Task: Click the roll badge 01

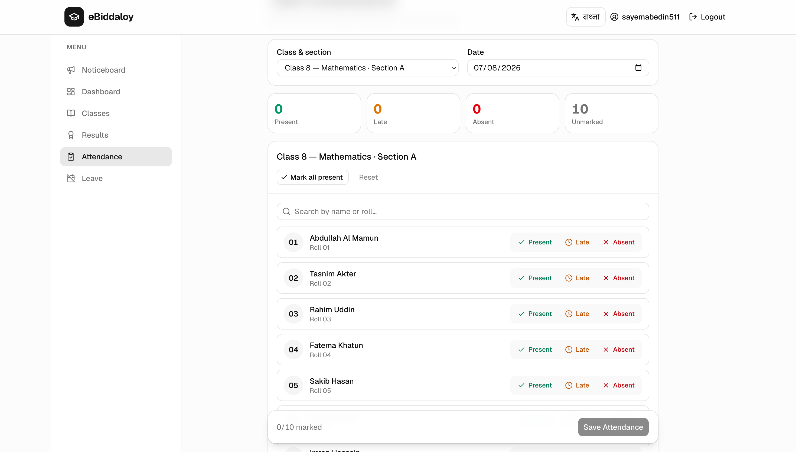Action: tap(293, 242)
